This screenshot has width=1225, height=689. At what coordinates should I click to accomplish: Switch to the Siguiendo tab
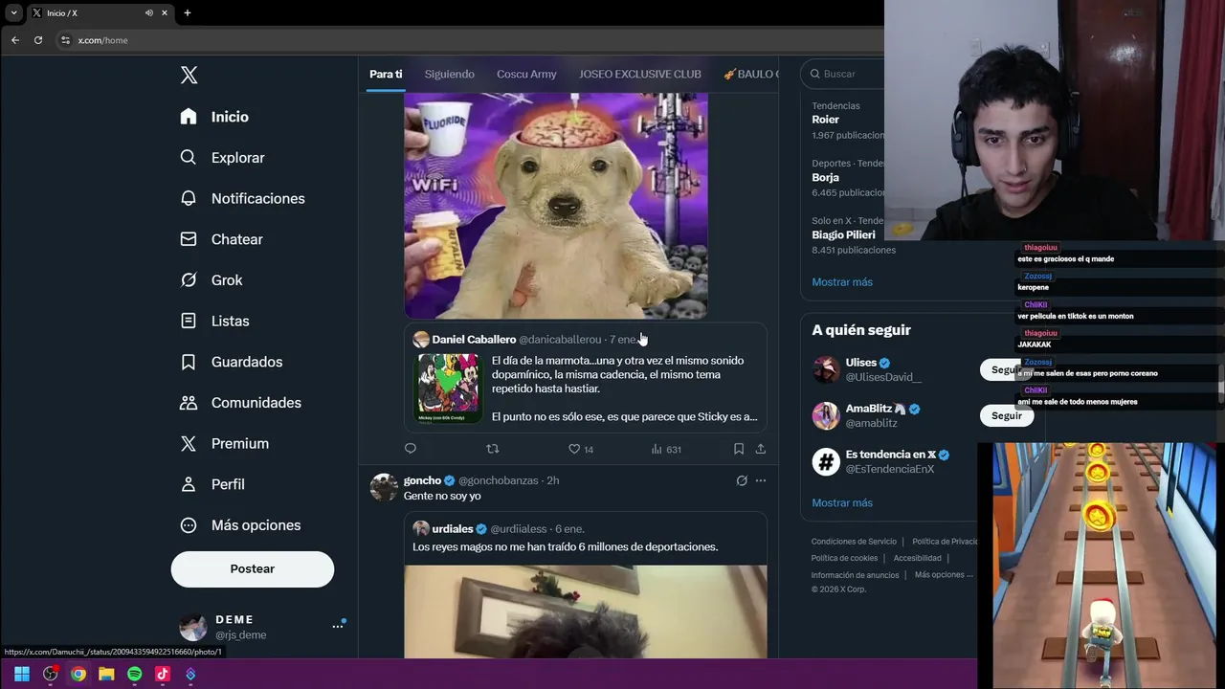450,74
